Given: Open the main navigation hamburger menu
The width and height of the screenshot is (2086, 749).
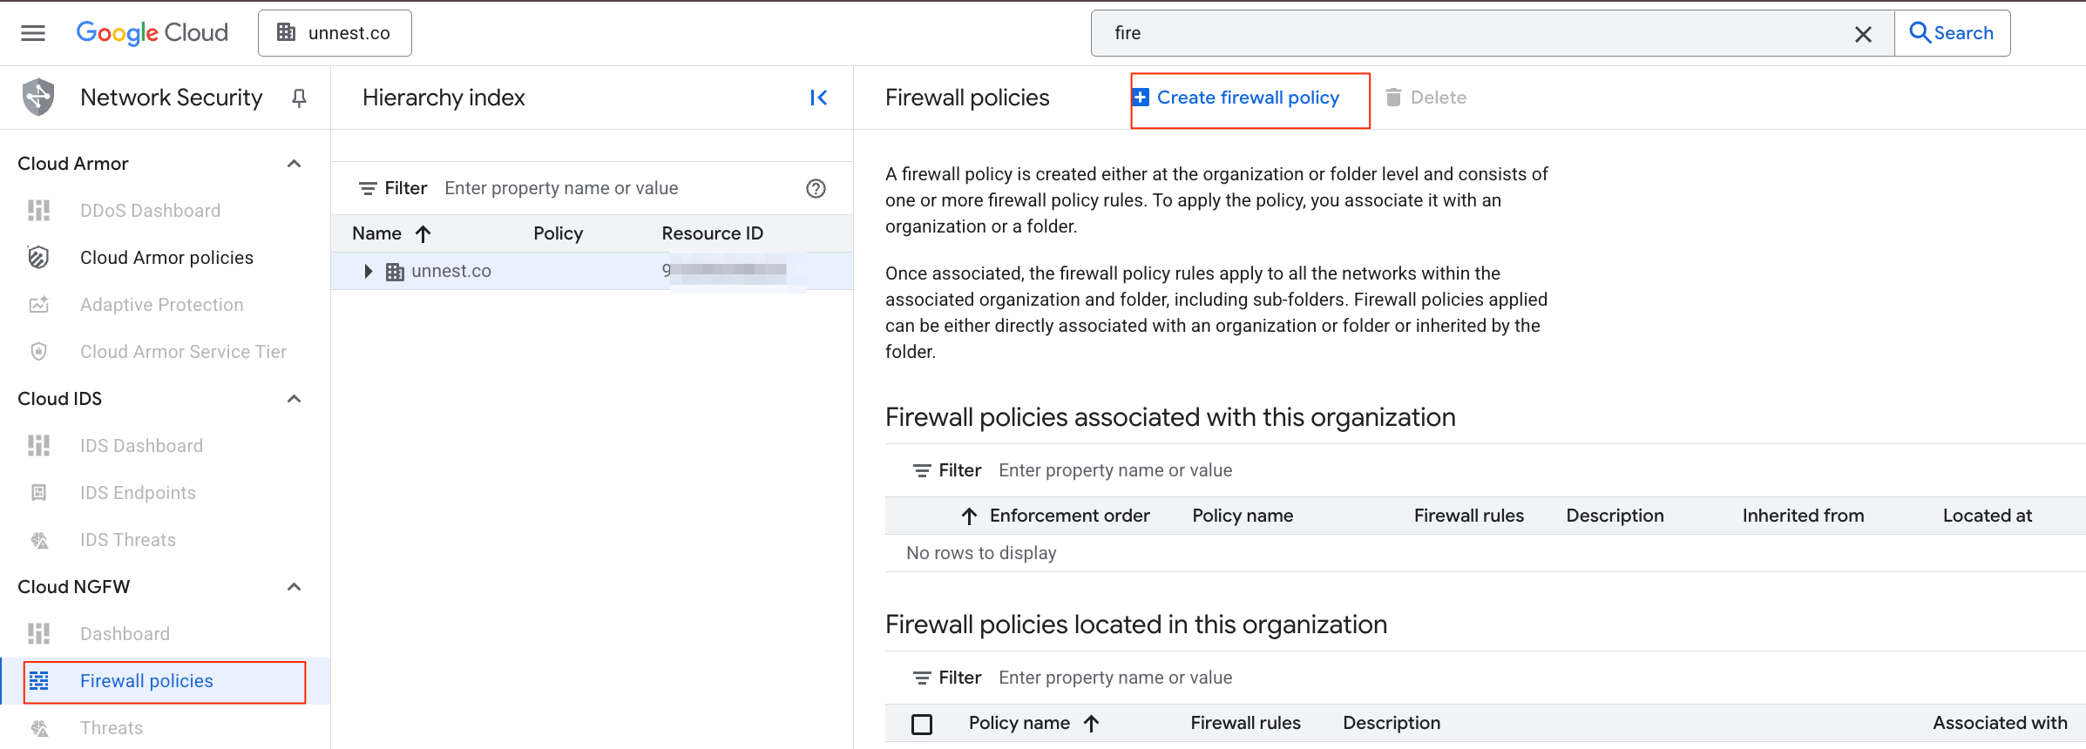Looking at the screenshot, I should 33,33.
